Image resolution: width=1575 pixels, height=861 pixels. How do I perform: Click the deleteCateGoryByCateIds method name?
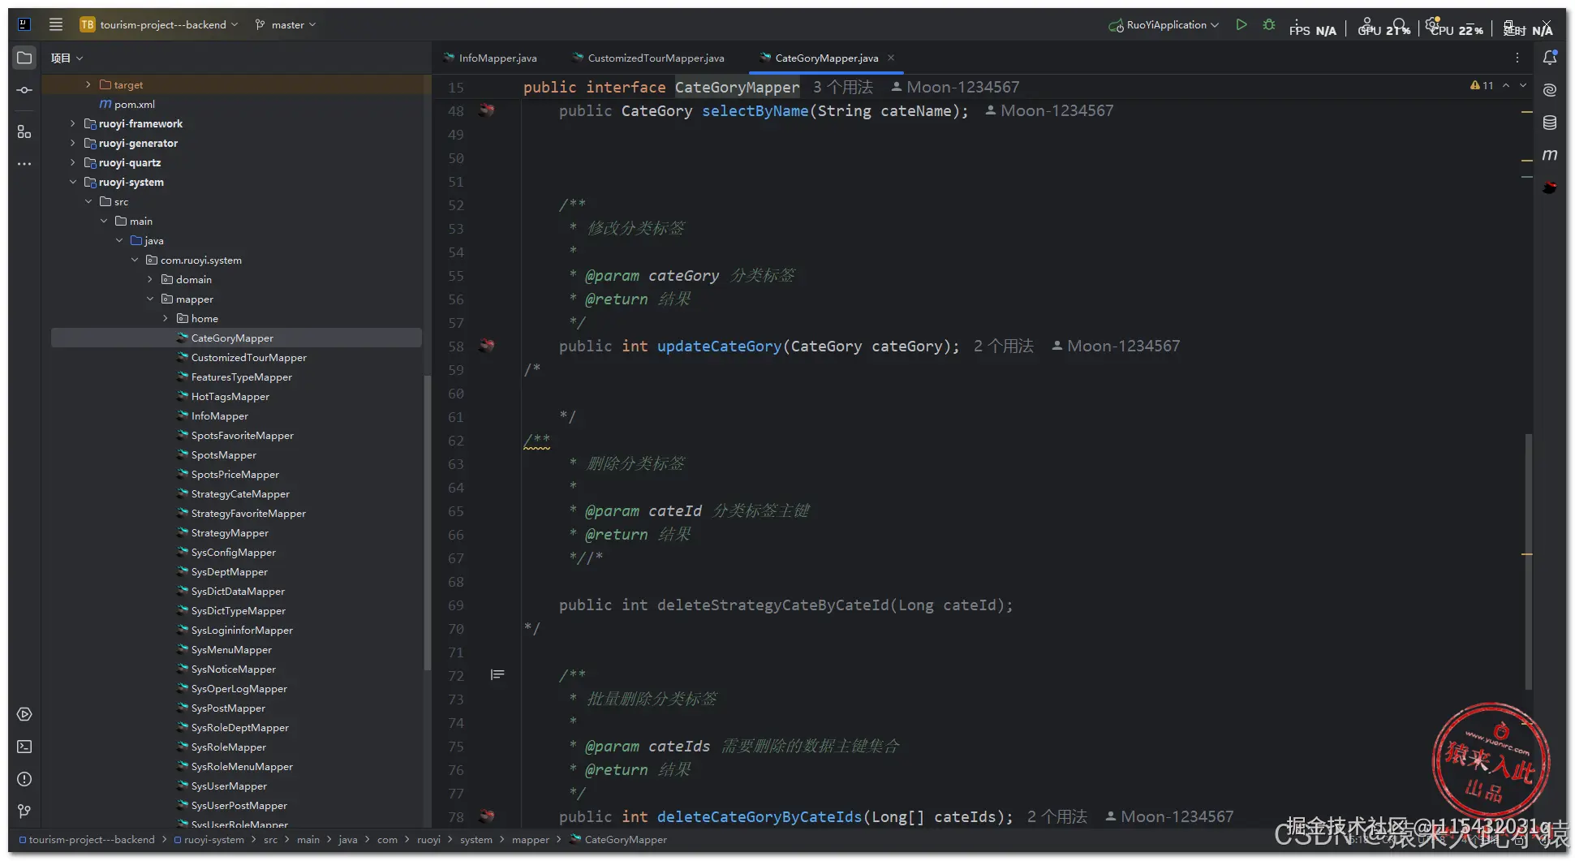click(759, 816)
